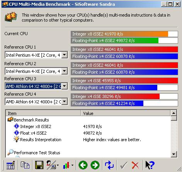
Task: Save results with the floppy disk icon
Action: 39,165
